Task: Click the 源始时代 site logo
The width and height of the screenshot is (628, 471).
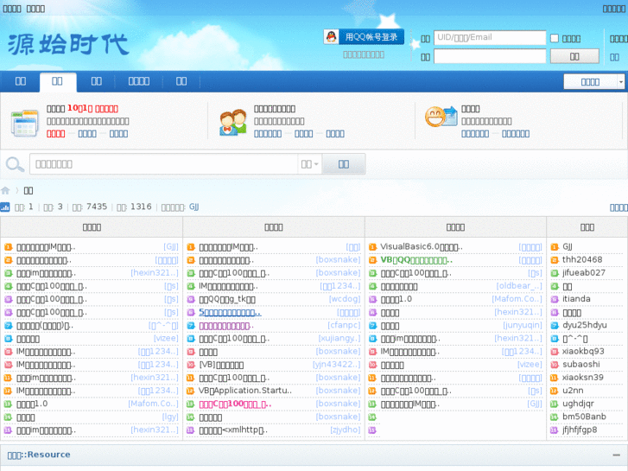Action: [68, 44]
